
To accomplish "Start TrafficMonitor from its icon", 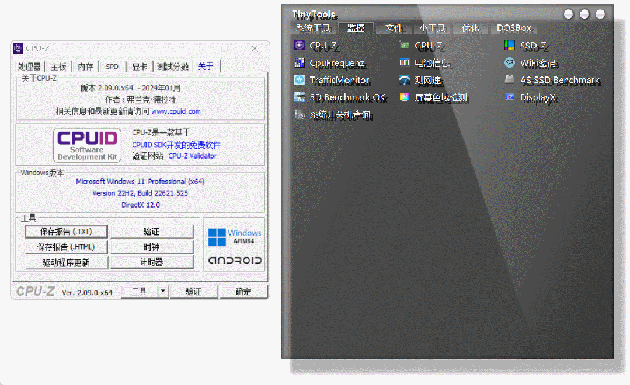I will (x=300, y=80).
